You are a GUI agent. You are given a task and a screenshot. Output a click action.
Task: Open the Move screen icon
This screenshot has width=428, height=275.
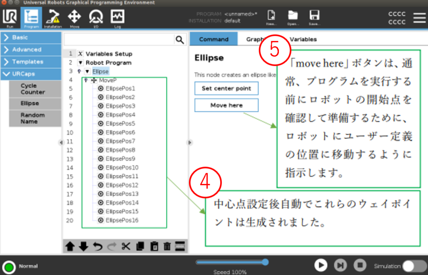click(x=74, y=18)
